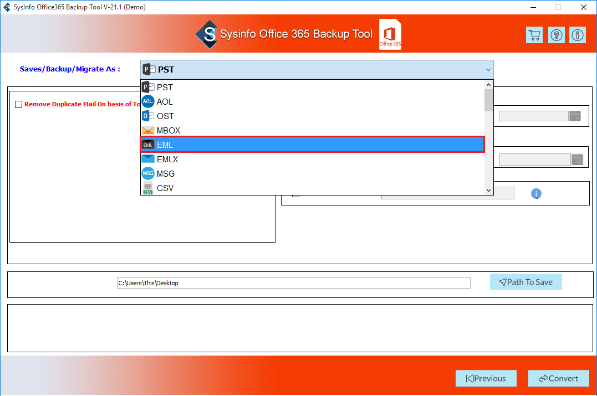The width and height of the screenshot is (597, 396).
Task: Click the Path To Save button
Action: (x=525, y=282)
